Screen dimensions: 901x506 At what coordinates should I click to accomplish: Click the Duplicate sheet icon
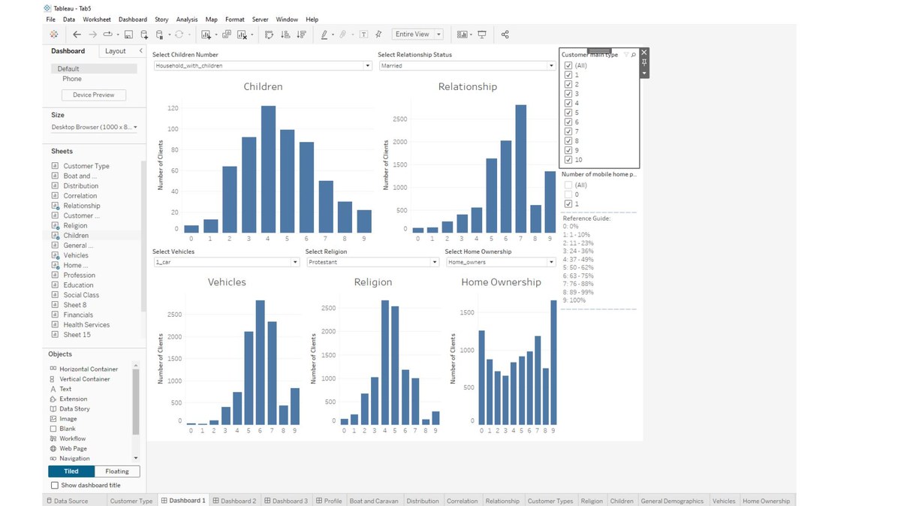[226, 35]
